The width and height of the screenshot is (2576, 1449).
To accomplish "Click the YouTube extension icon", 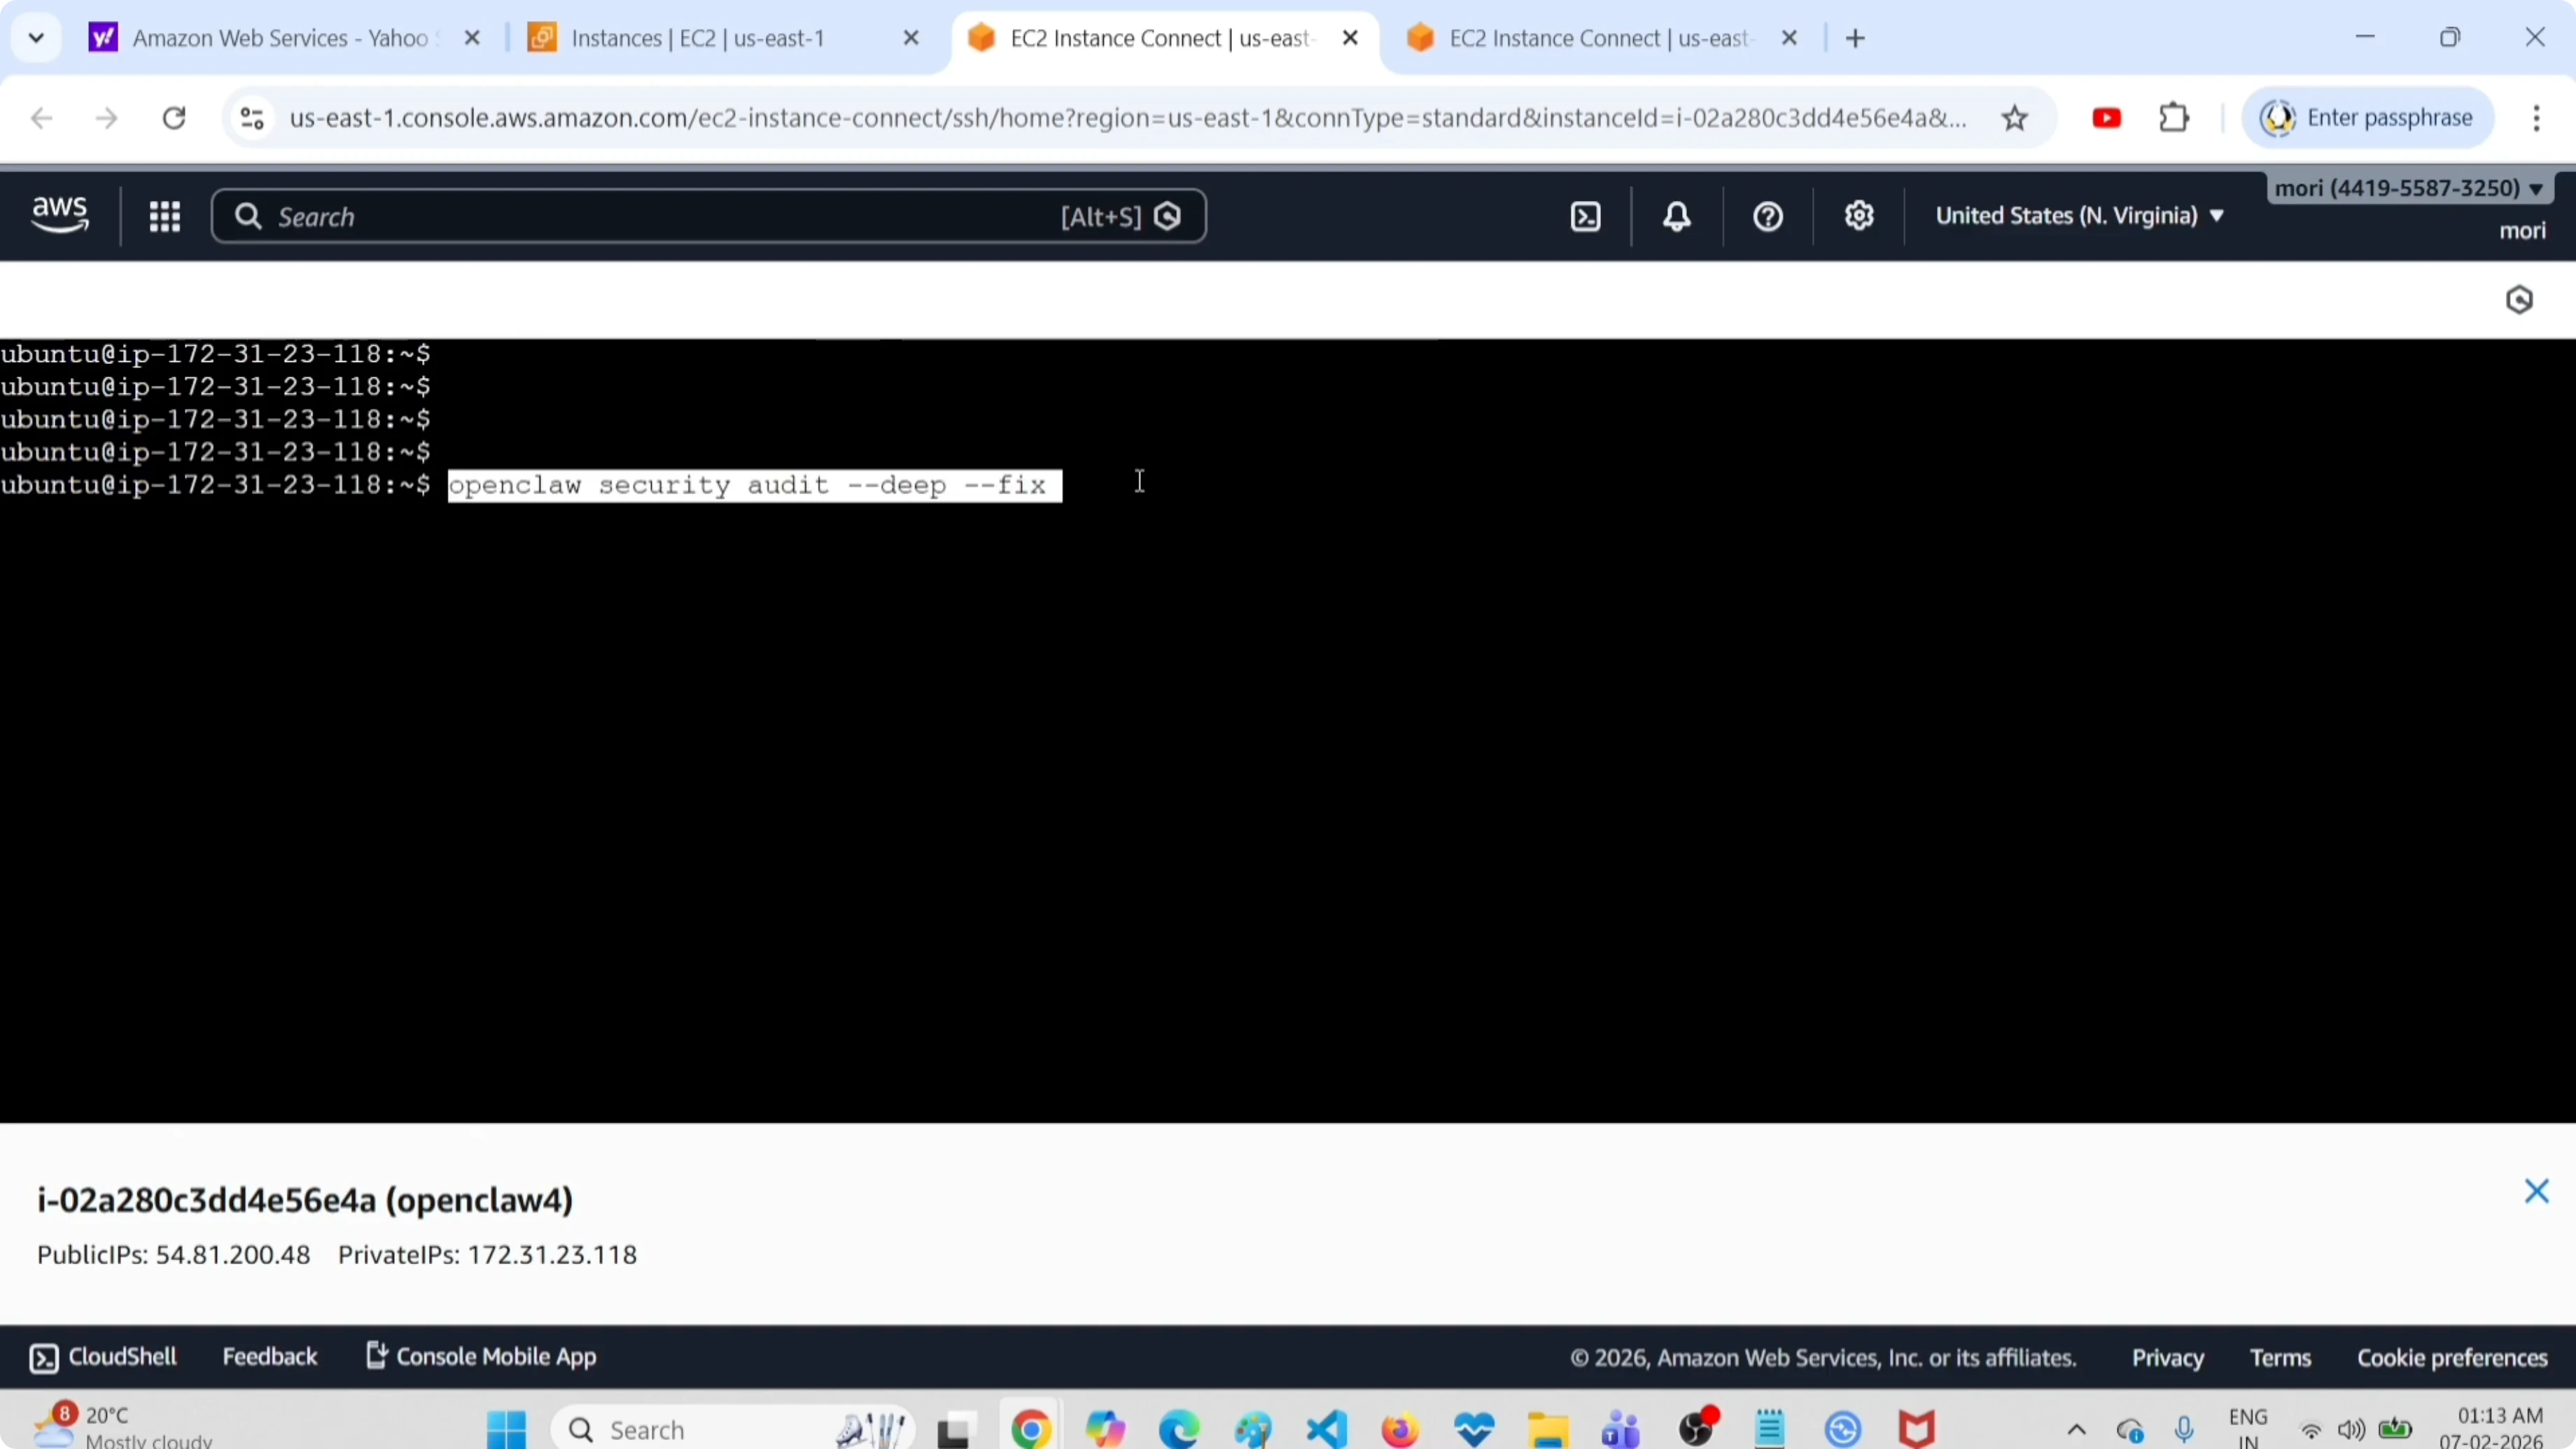I will [2106, 119].
